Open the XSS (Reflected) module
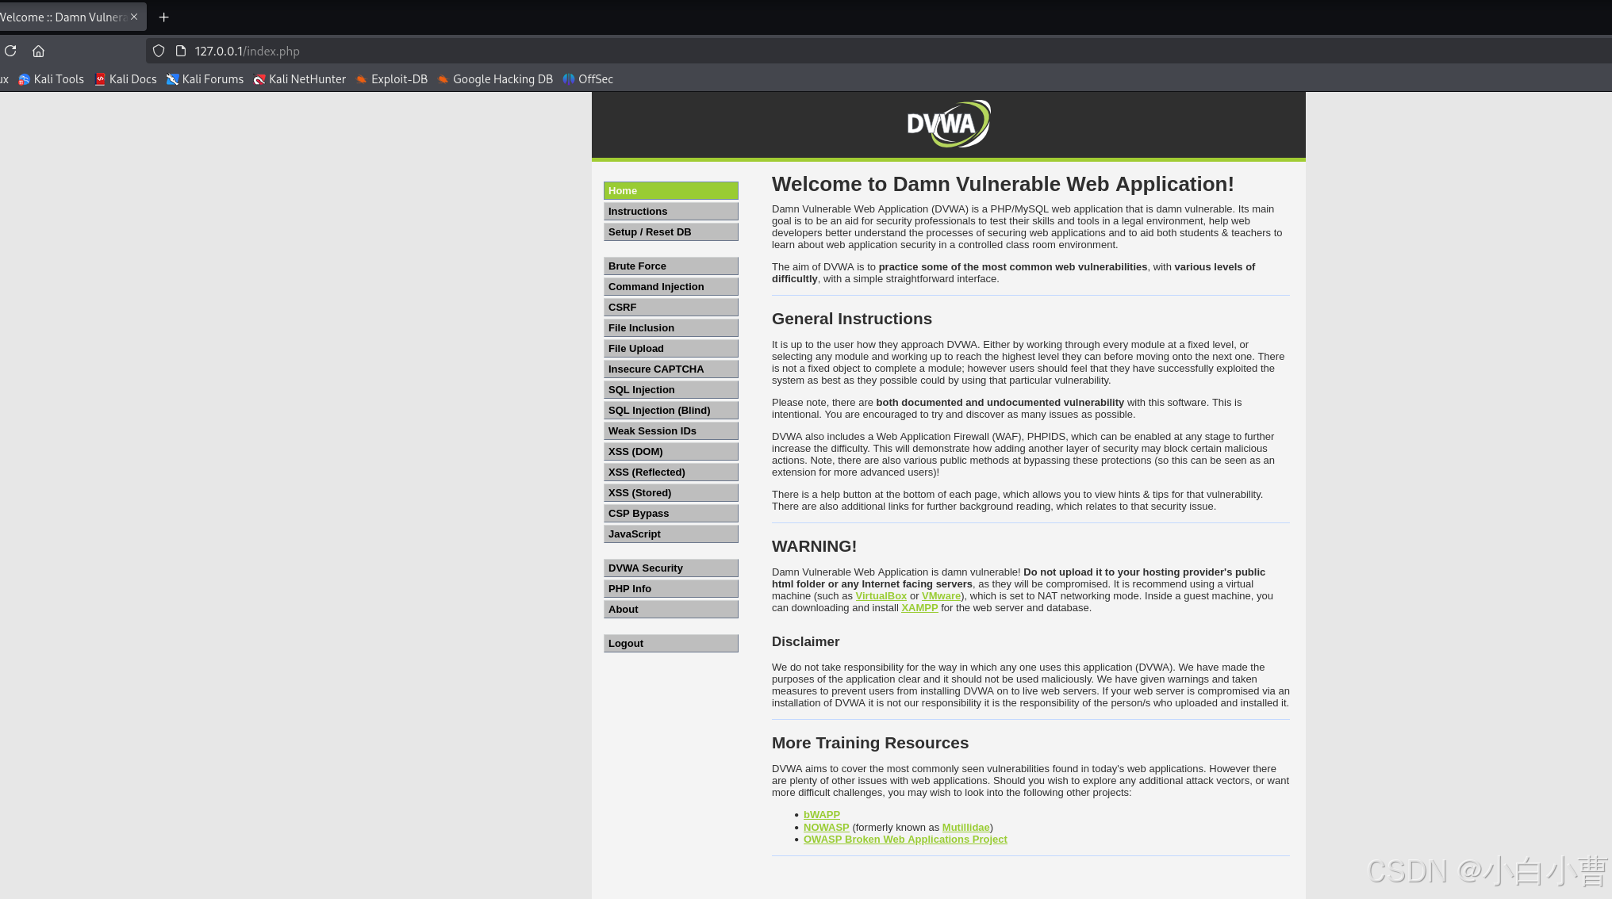The width and height of the screenshot is (1612, 899). tap(670, 472)
